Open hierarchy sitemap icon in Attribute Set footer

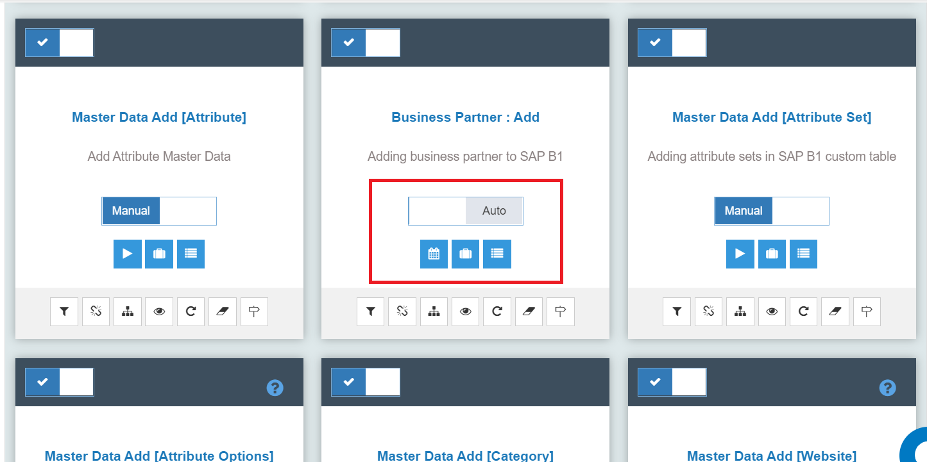click(740, 312)
